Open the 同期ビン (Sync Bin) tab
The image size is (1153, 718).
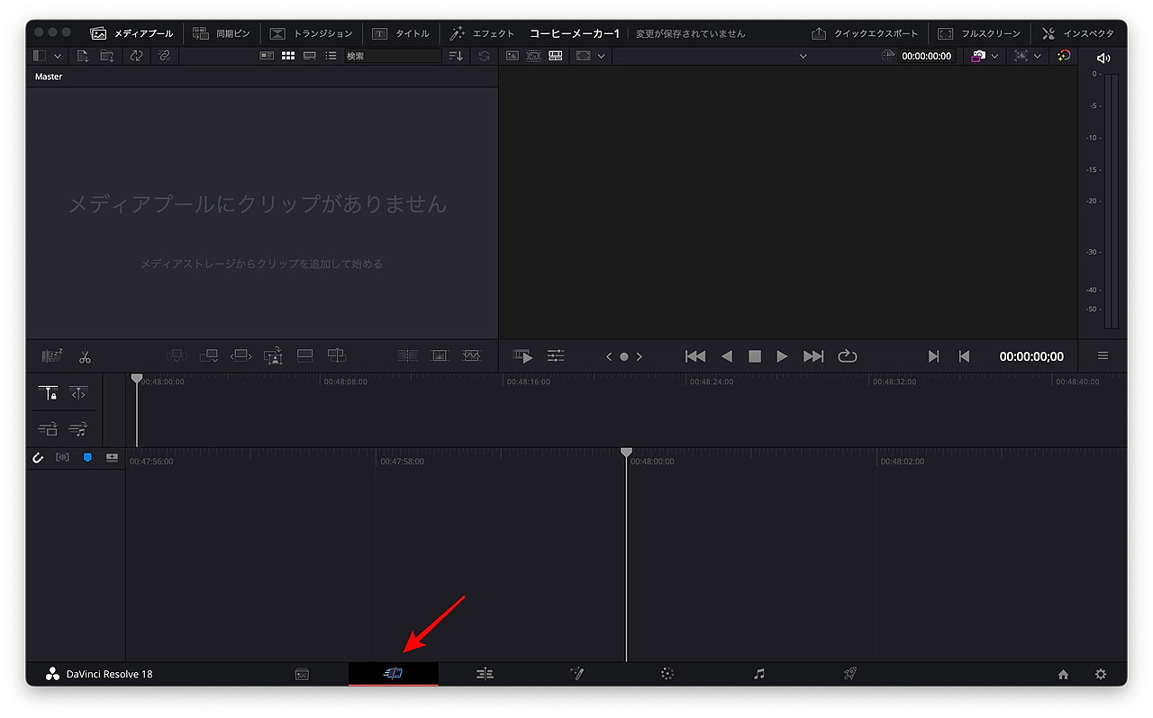pos(221,33)
